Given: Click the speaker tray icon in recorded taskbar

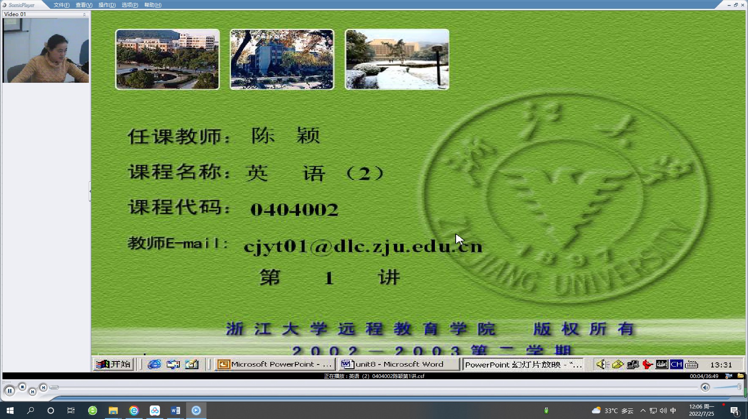Looking at the screenshot, I should pos(602,364).
